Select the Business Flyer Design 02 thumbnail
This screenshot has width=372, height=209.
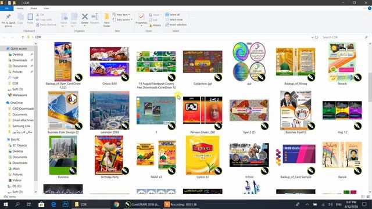tap(63, 110)
